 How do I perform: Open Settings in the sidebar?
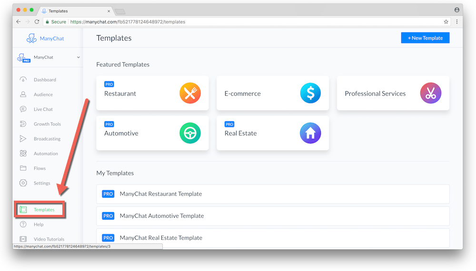tap(42, 183)
